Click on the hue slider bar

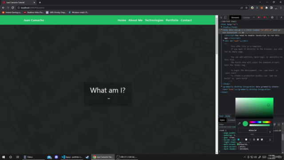pos(260,122)
